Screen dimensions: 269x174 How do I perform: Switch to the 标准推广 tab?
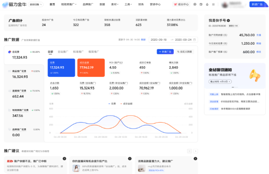coord(78,52)
